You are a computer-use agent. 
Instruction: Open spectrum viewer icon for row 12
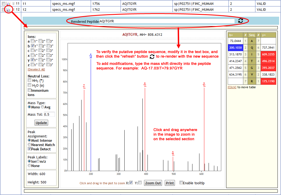9,10
